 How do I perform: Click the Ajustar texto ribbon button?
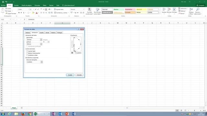[59, 9]
